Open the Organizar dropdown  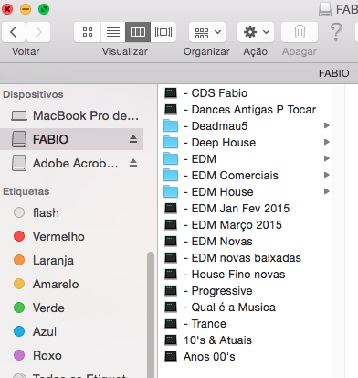[x=207, y=32]
